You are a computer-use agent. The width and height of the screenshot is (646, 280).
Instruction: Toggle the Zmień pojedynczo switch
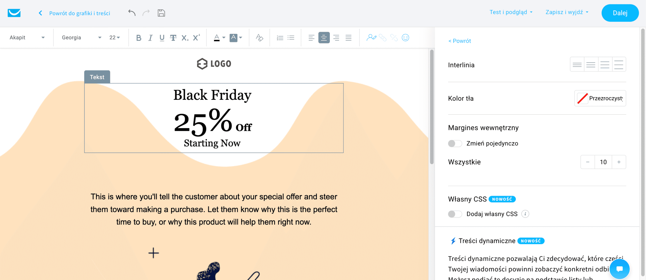[x=455, y=144]
